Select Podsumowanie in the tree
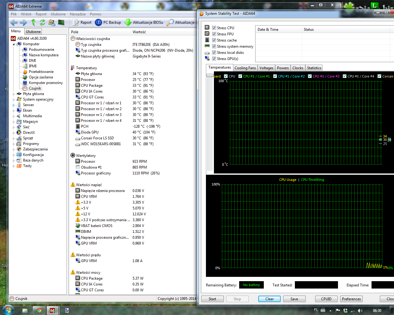Viewport: 394px width, 315px height. click(41, 50)
